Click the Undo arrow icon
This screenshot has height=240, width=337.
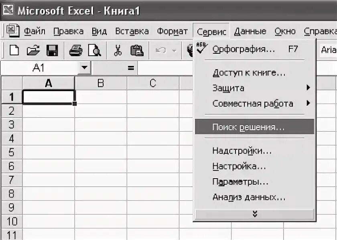click(161, 51)
